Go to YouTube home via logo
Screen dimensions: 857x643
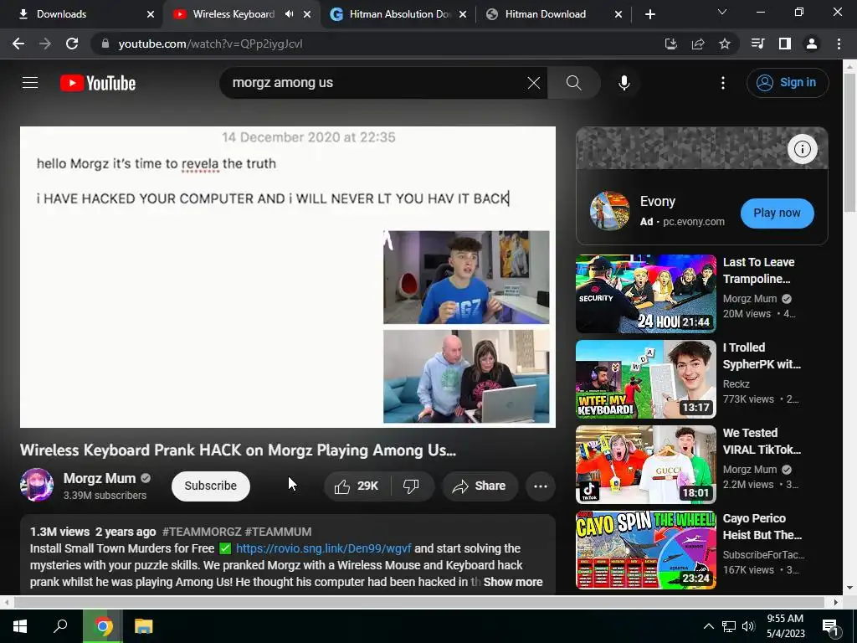tap(98, 83)
